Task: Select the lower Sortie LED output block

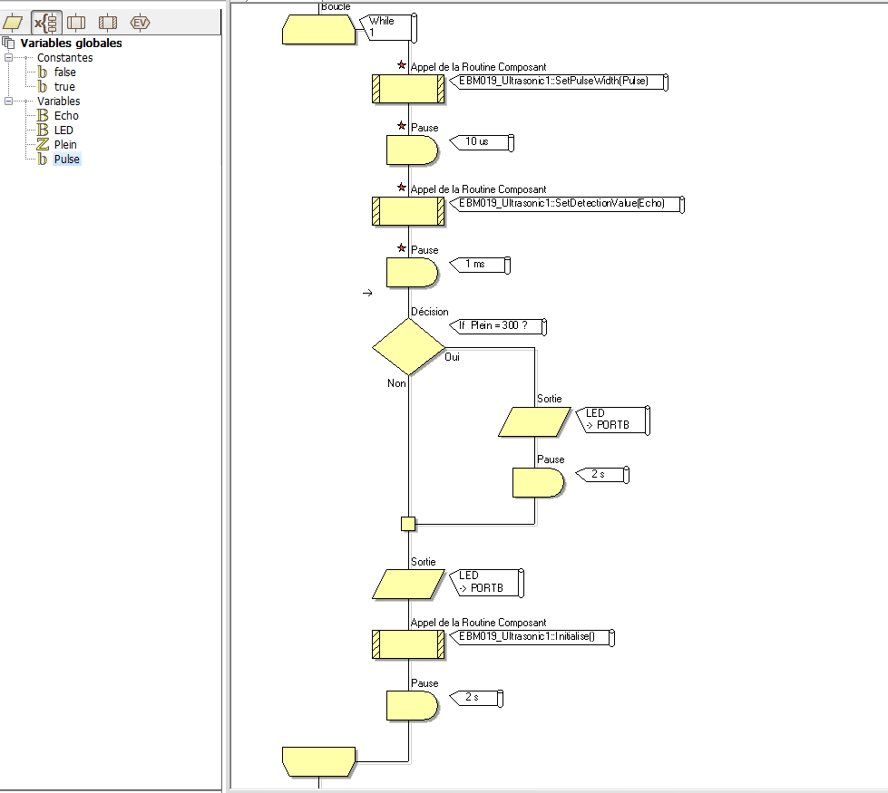Action: tap(408, 585)
